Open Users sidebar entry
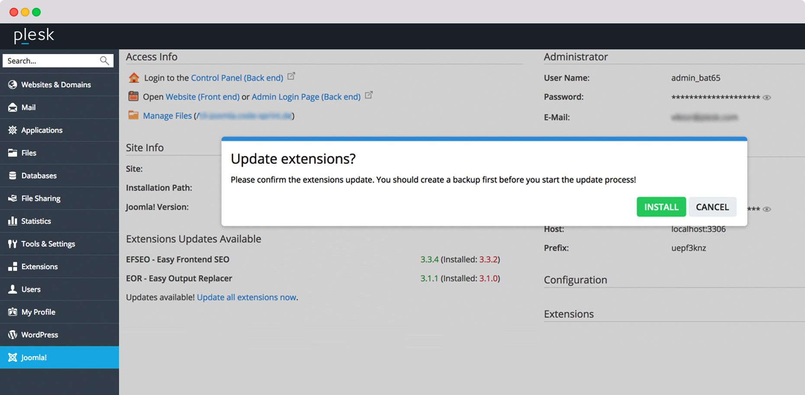The image size is (805, 395). [x=59, y=289]
